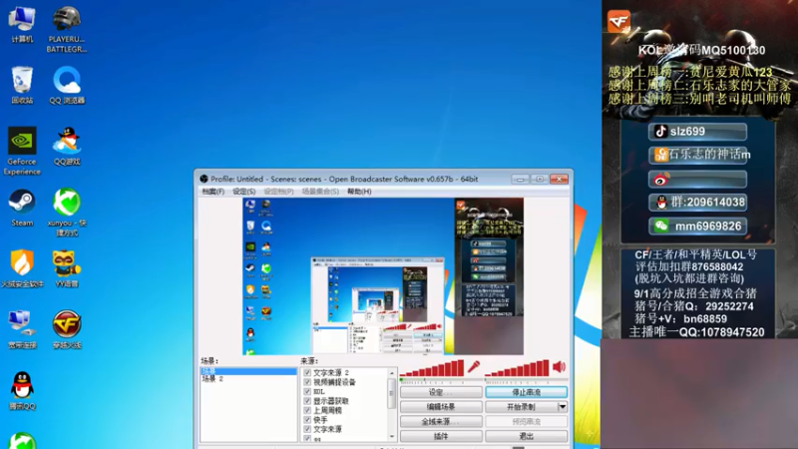Open the 宽带连接 network connection icon
Image resolution: width=798 pixels, height=449 pixels.
click(x=22, y=330)
